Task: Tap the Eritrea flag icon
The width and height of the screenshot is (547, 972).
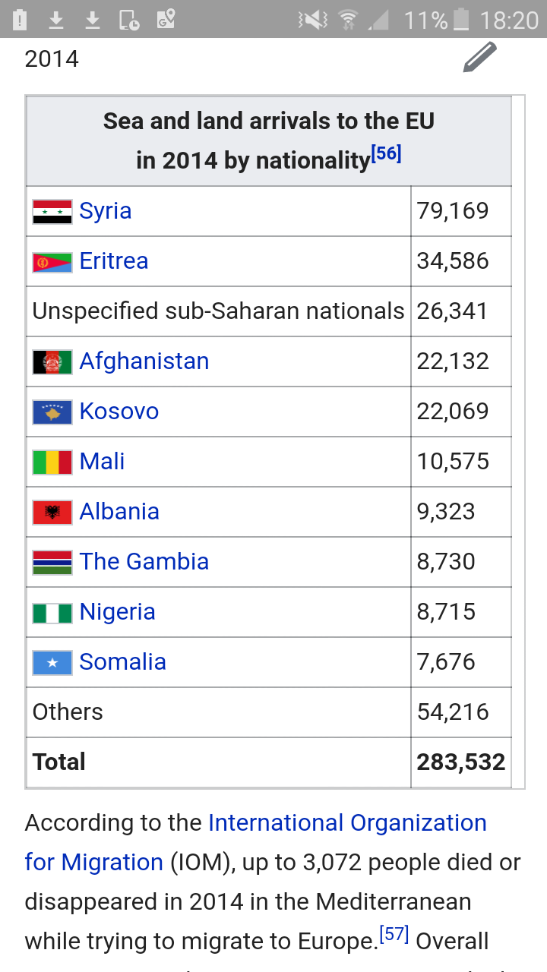Action: click(52, 261)
